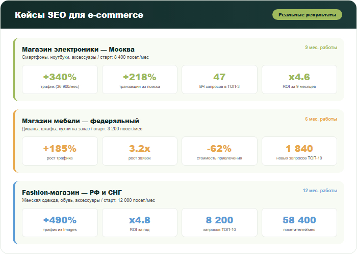
Task: Select the +490% трафик из Images card
Action: [x=60, y=223]
